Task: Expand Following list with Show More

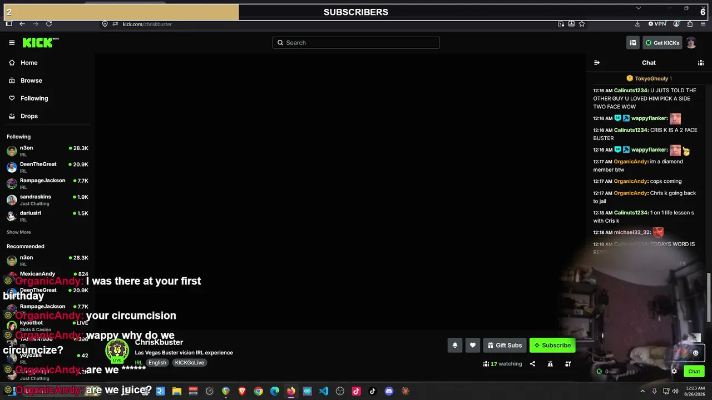Action: pyautogui.click(x=19, y=232)
